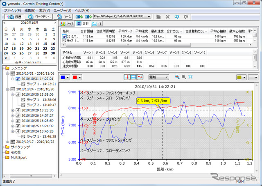
Task: Open the 編集(E) menu
Action: [x=30, y=10]
